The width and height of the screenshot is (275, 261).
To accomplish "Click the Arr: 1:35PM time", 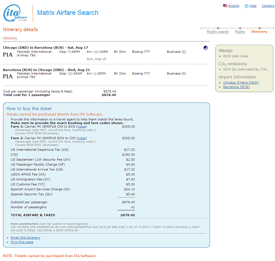I will (x=96, y=73).
